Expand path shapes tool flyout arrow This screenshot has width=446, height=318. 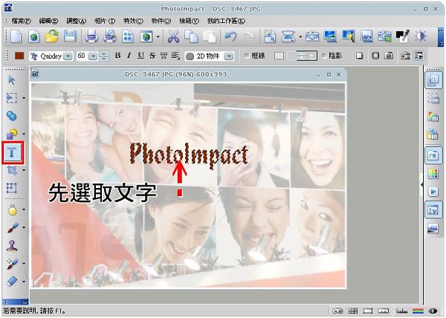pos(24,134)
